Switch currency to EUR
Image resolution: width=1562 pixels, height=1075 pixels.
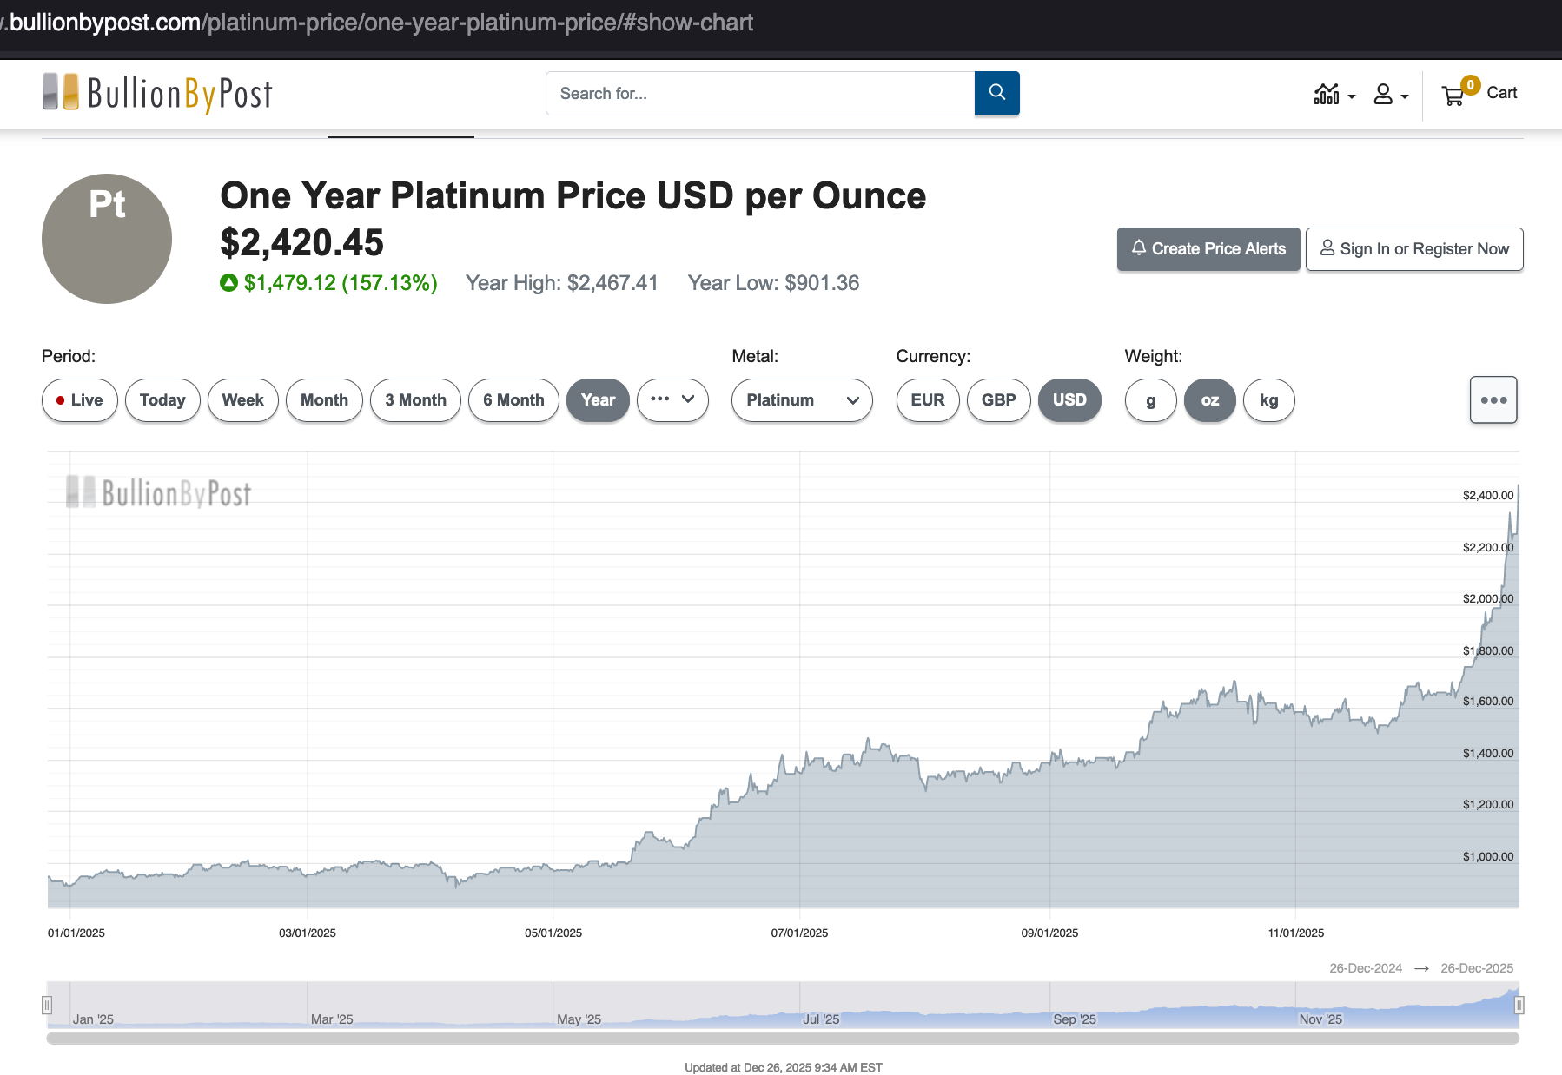click(x=927, y=400)
